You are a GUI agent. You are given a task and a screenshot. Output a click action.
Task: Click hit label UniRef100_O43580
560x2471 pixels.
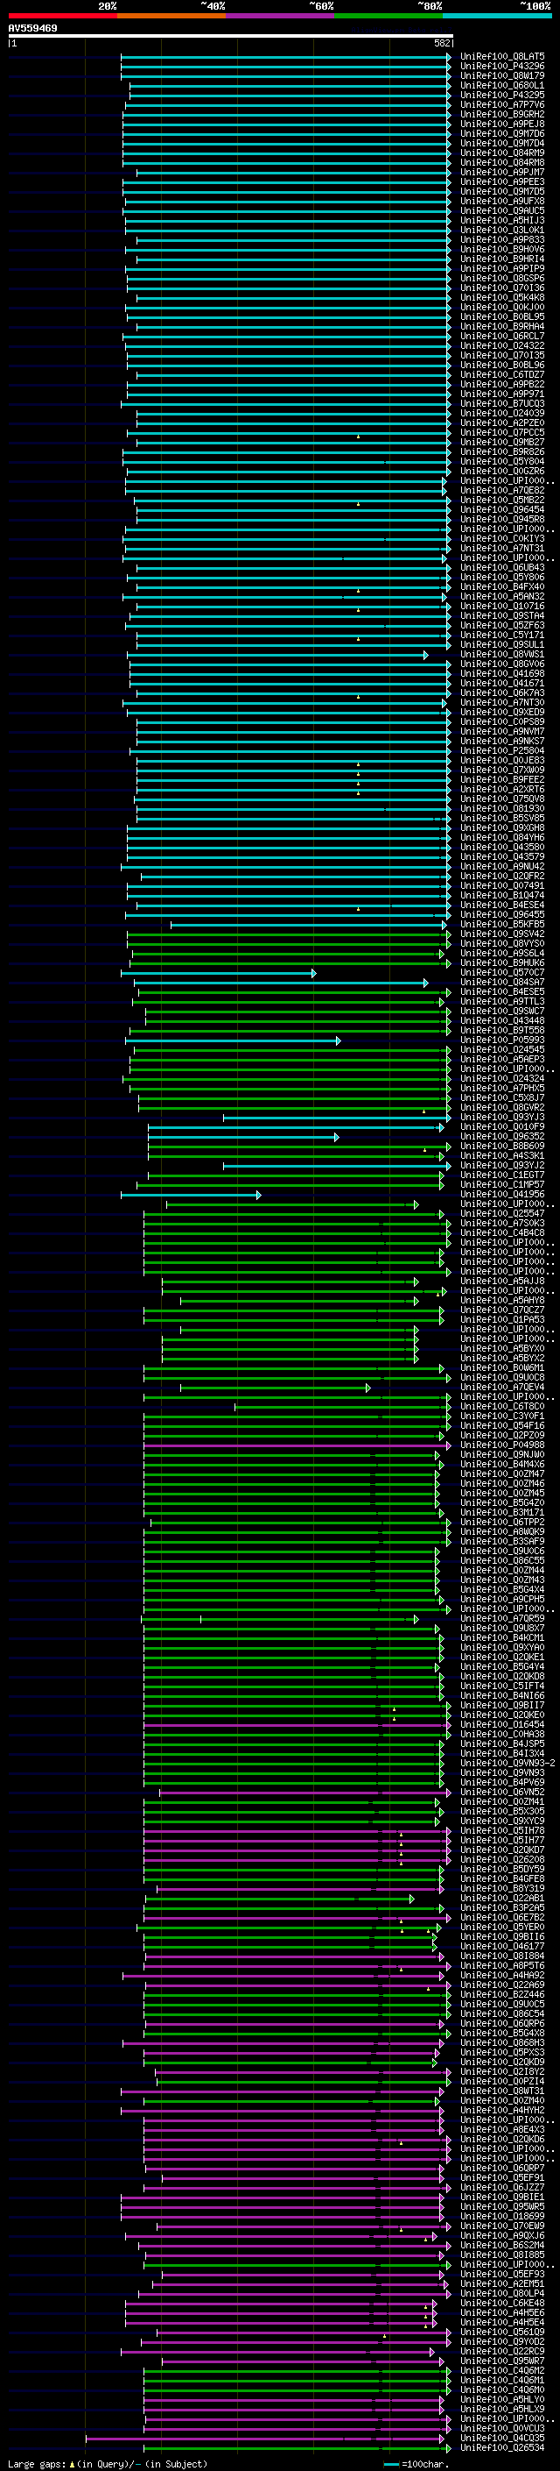coord(502,847)
